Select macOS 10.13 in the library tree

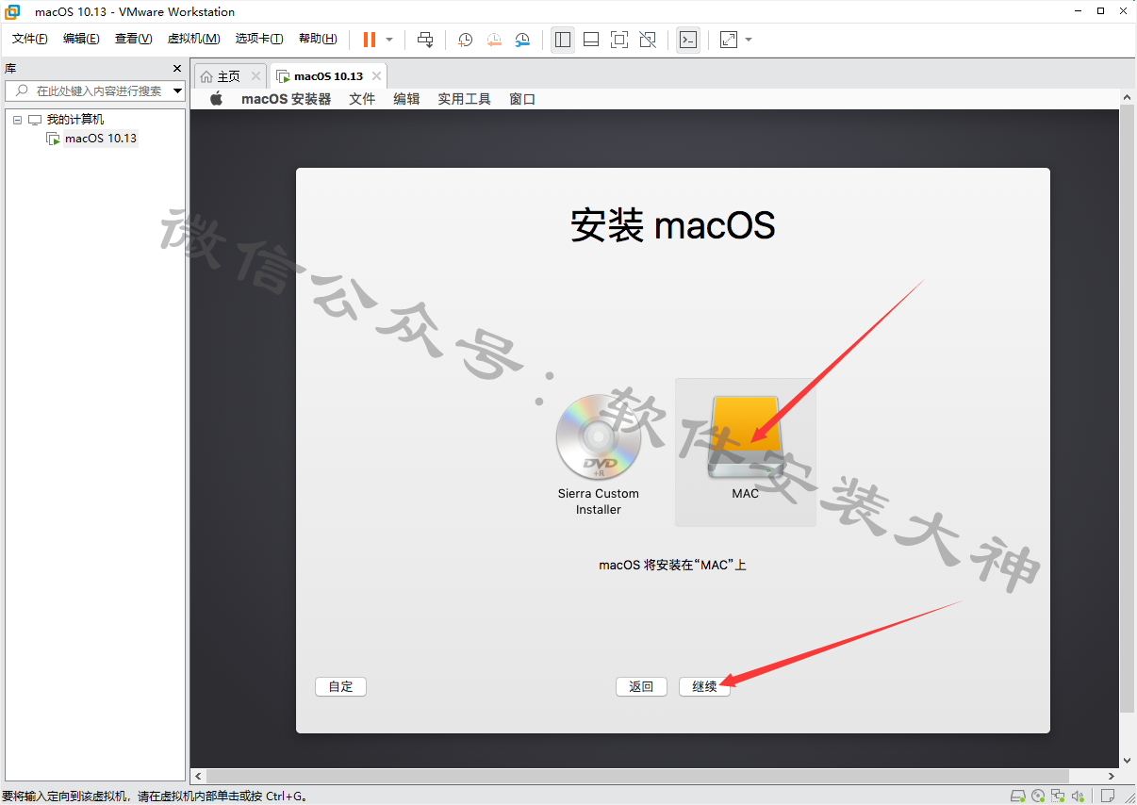pos(101,139)
